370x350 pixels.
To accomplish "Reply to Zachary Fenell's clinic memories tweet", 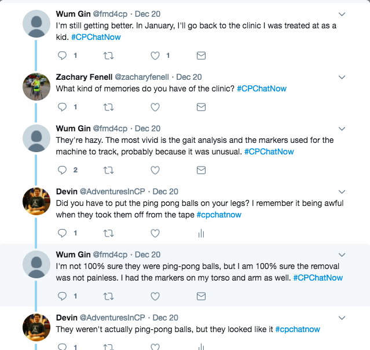I will pos(63,107).
